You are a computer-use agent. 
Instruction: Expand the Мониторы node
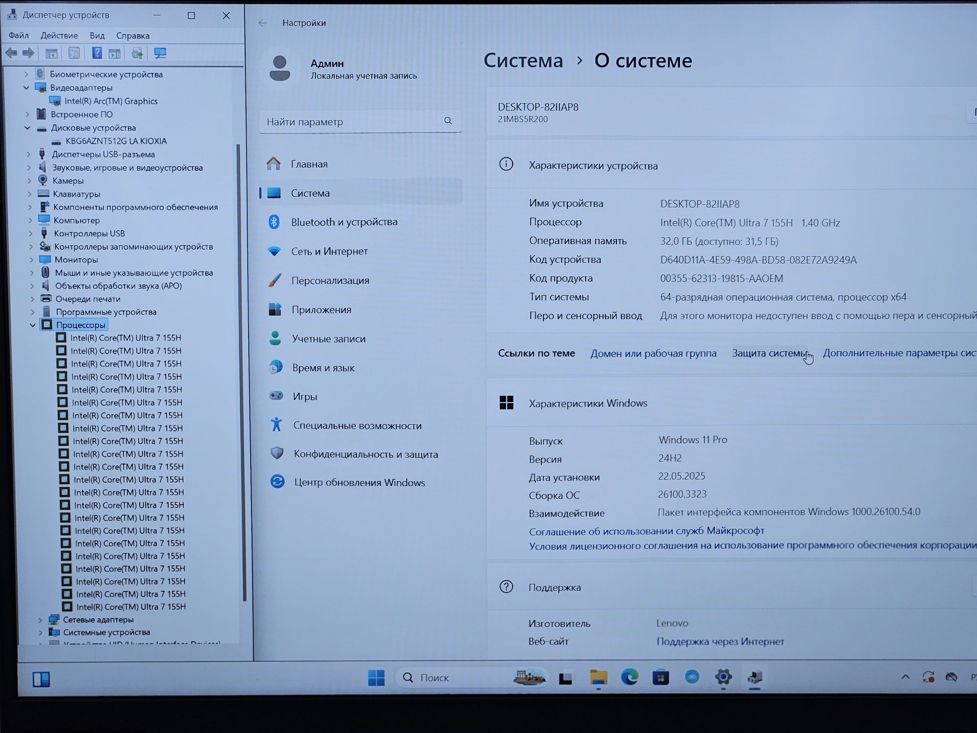(x=31, y=259)
